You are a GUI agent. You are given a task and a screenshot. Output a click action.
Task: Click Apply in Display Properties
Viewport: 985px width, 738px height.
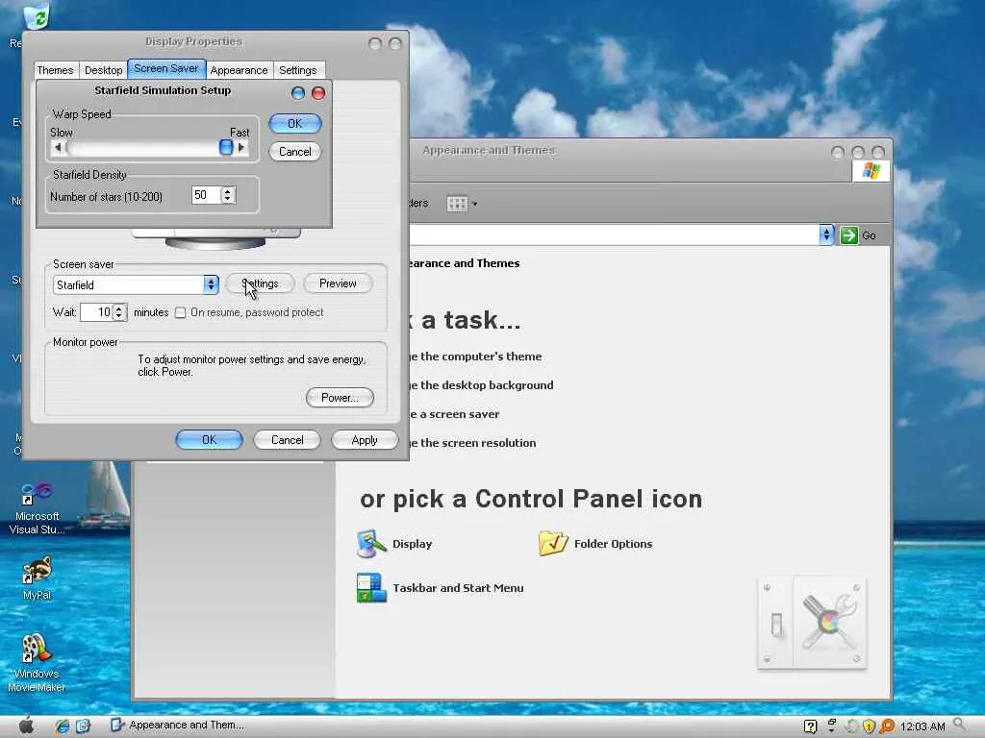(365, 440)
